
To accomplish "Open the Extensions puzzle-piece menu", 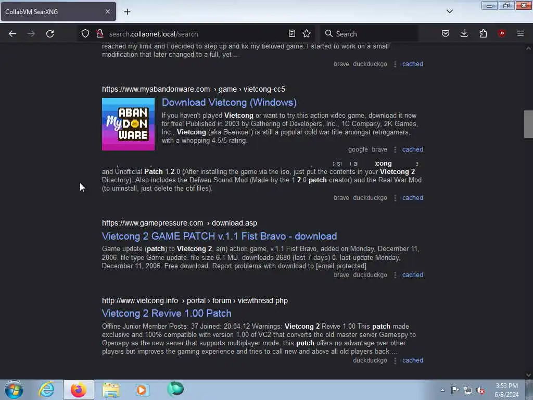I will click(483, 33).
